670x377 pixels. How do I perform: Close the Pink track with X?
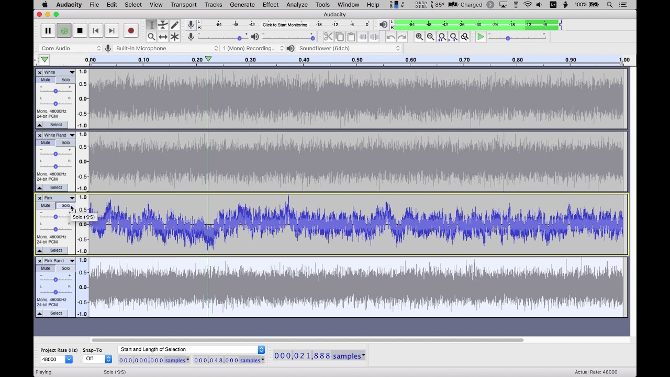(x=39, y=198)
